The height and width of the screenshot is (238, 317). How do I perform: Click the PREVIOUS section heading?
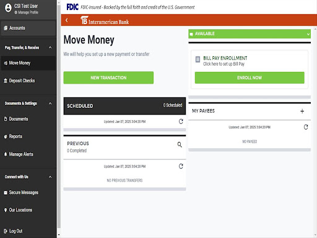pyautogui.click(x=78, y=144)
